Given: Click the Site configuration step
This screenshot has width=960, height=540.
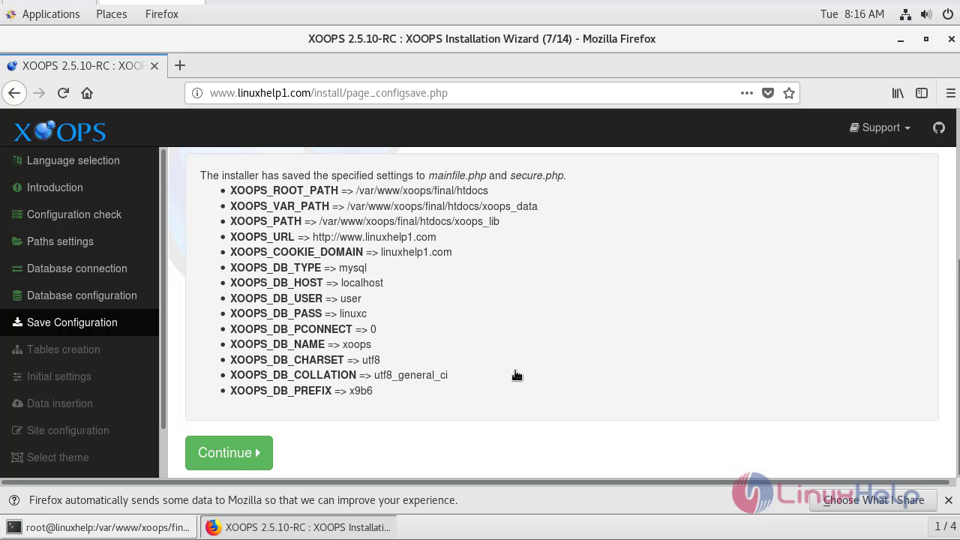Looking at the screenshot, I should coord(67,430).
